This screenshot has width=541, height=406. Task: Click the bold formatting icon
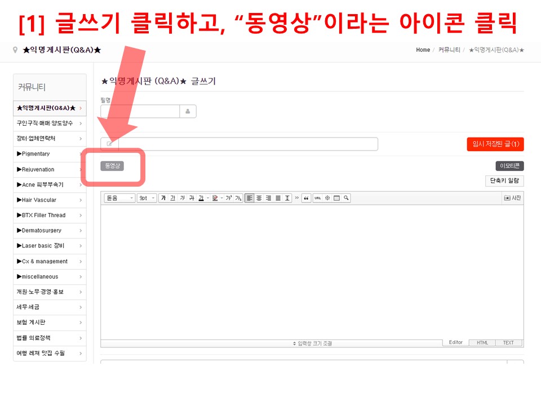[163, 198]
